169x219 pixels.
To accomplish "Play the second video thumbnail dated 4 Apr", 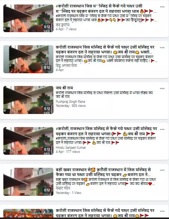I will (28, 59).
